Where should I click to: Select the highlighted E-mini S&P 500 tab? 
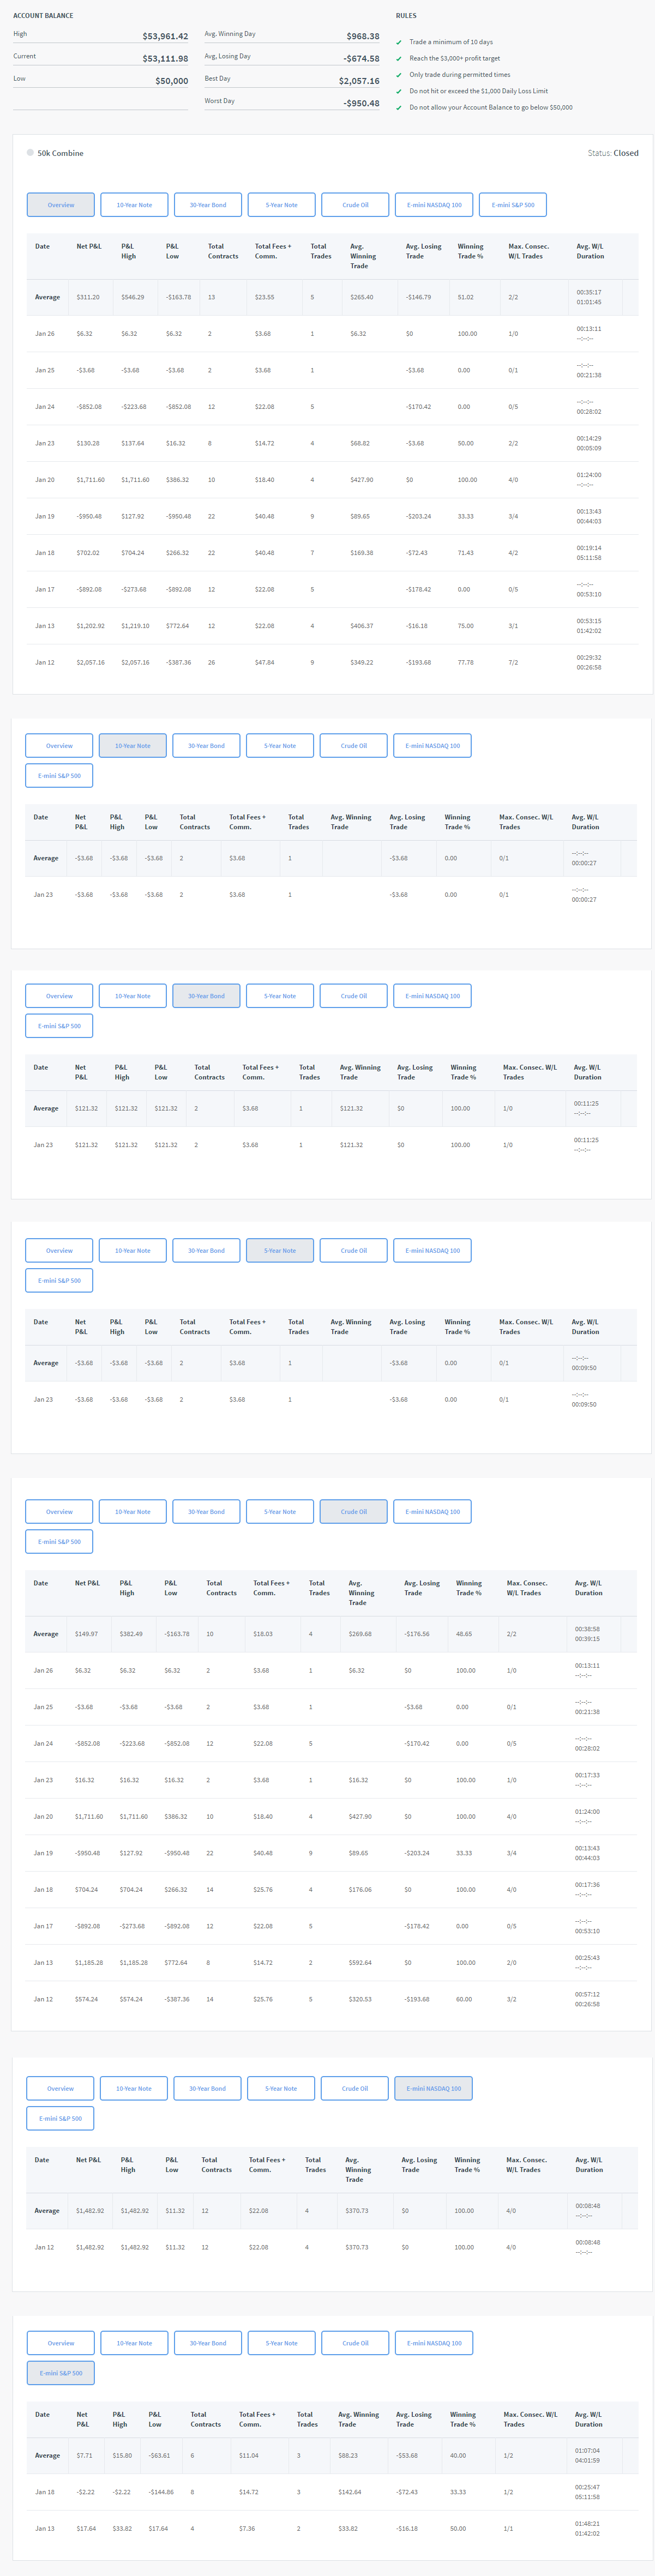[61, 2373]
